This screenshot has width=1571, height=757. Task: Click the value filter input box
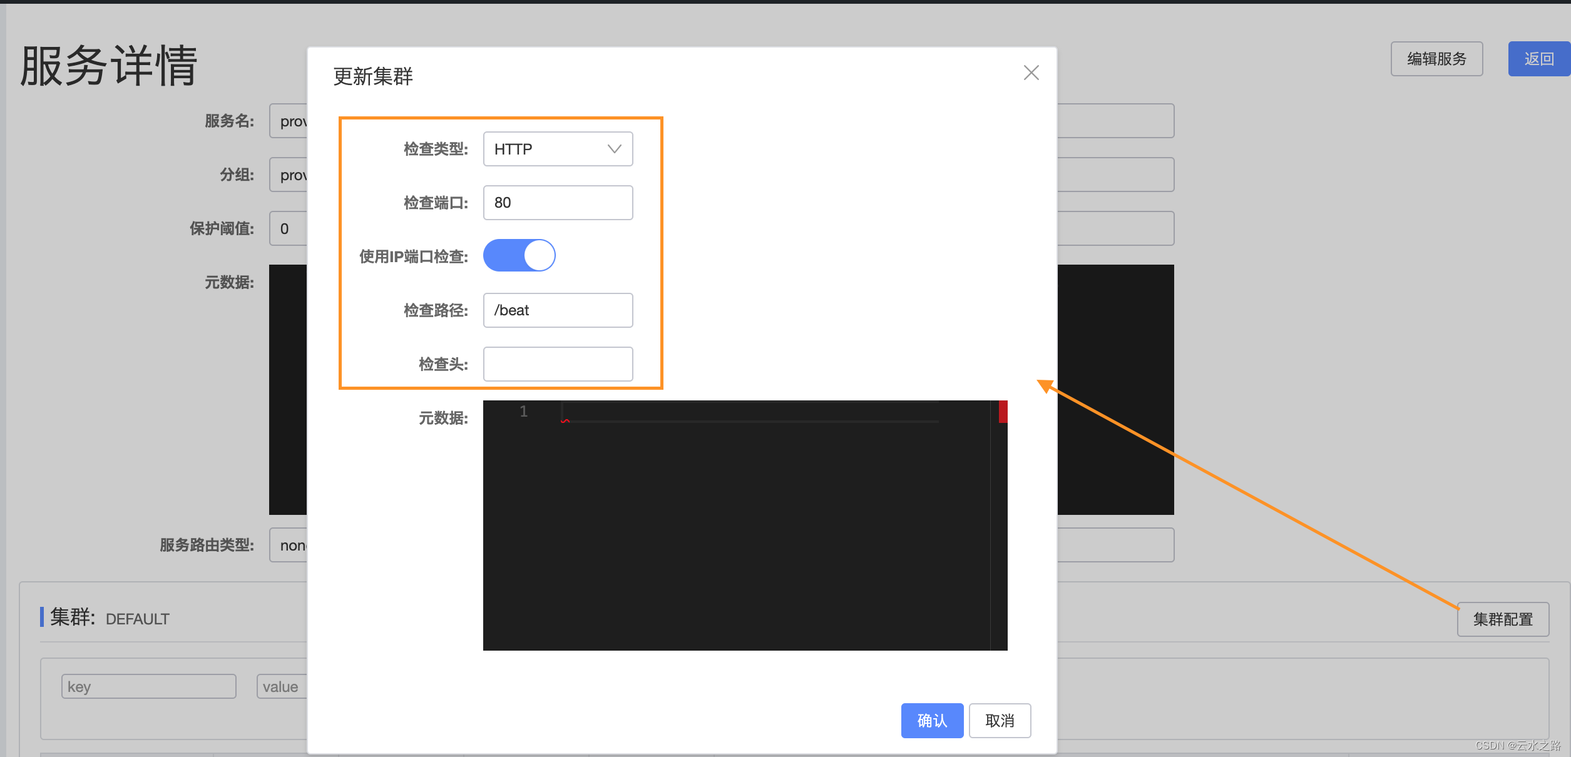coord(282,686)
